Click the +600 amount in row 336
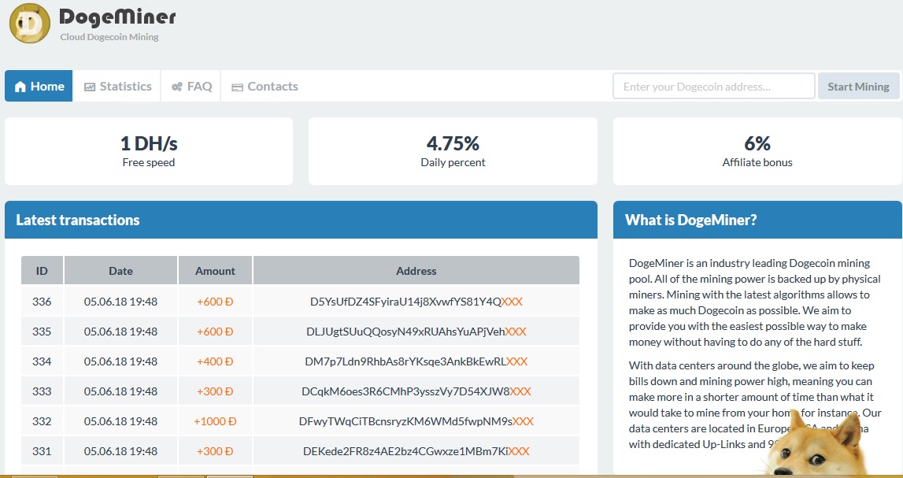The height and width of the screenshot is (478, 903). (x=215, y=301)
